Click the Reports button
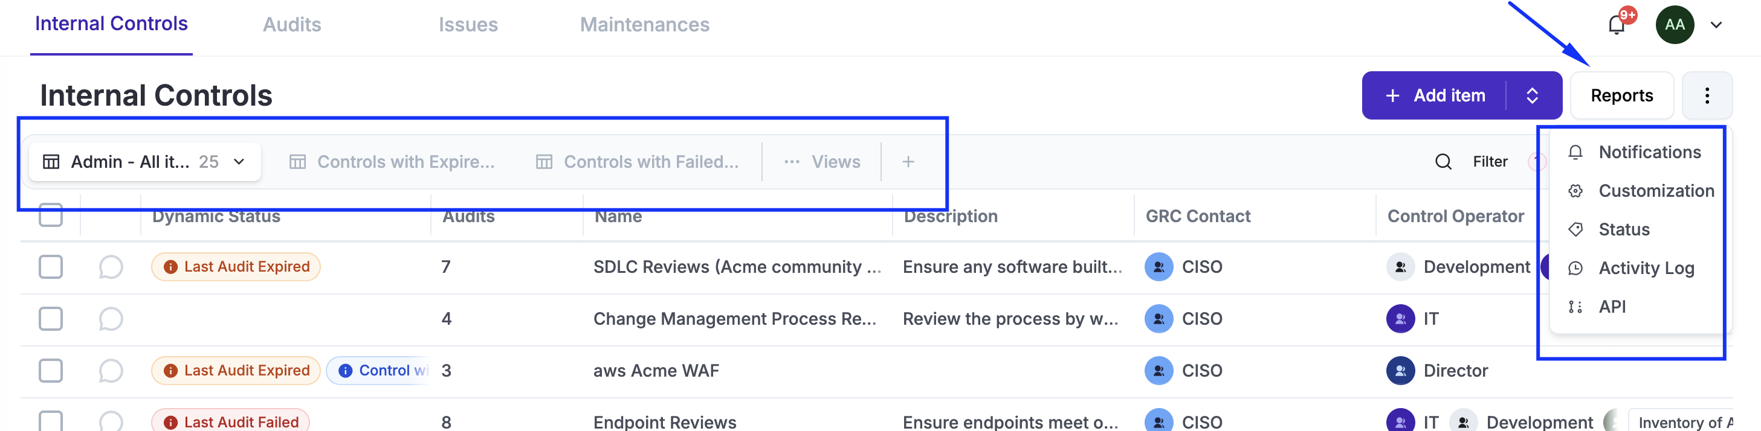Viewport: 1761px width, 431px height. pos(1621,95)
